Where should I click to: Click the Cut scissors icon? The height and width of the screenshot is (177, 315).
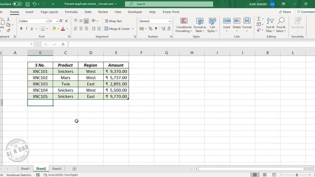8,19
